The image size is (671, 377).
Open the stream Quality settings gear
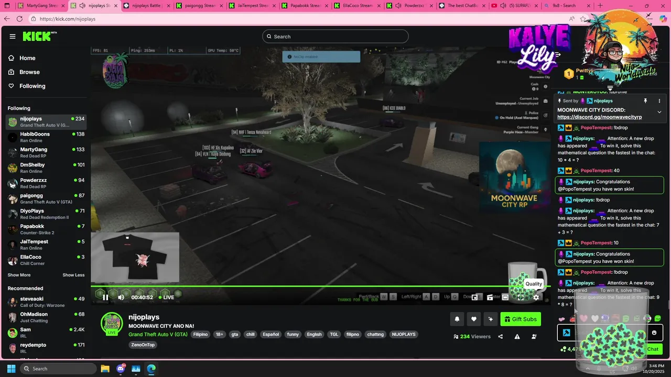536,297
